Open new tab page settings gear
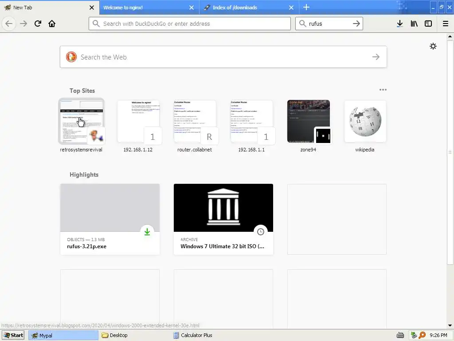This screenshot has width=454, height=341. pyautogui.click(x=433, y=46)
